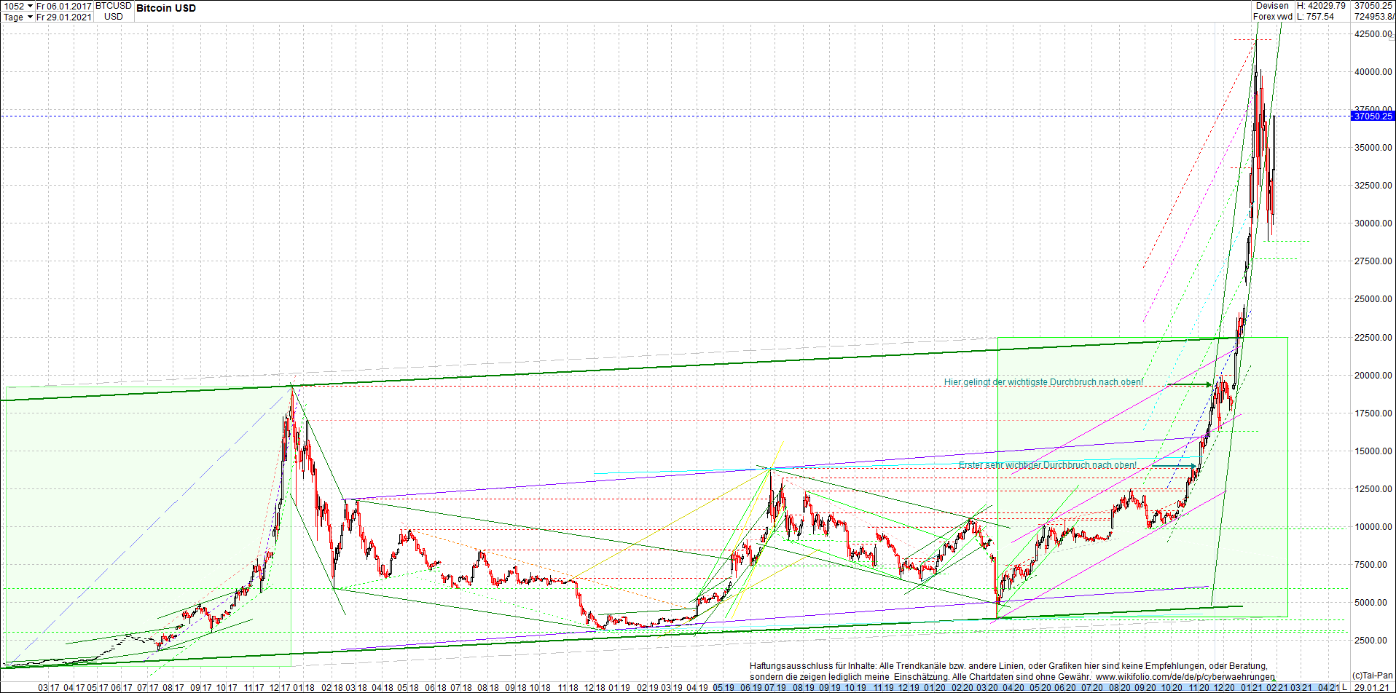1396x693 pixels.
Task: Click the Bitcoin USD chart title
Action: (x=166, y=8)
